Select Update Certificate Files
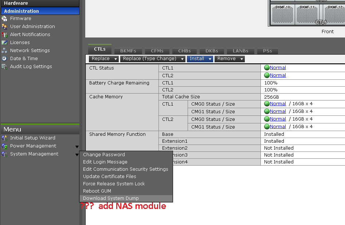Image resolution: width=345 pixels, height=225 pixels. [x=126, y=176]
